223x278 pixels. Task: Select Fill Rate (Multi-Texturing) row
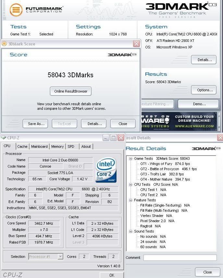tap(164, 210)
